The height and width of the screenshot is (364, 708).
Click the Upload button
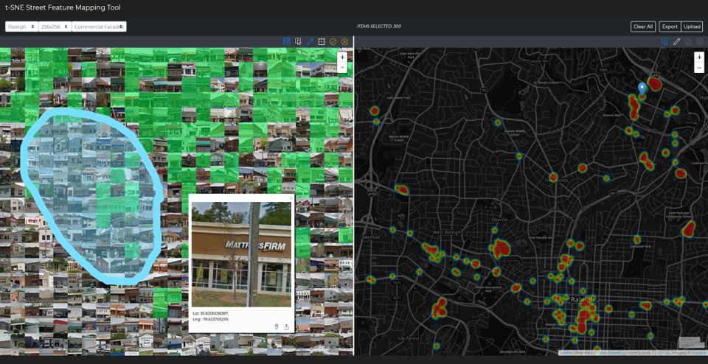(691, 27)
